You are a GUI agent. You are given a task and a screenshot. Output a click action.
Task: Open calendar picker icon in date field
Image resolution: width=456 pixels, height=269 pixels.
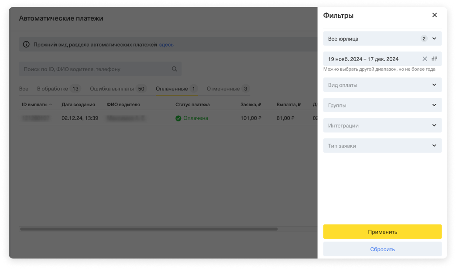pyautogui.click(x=434, y=59)
